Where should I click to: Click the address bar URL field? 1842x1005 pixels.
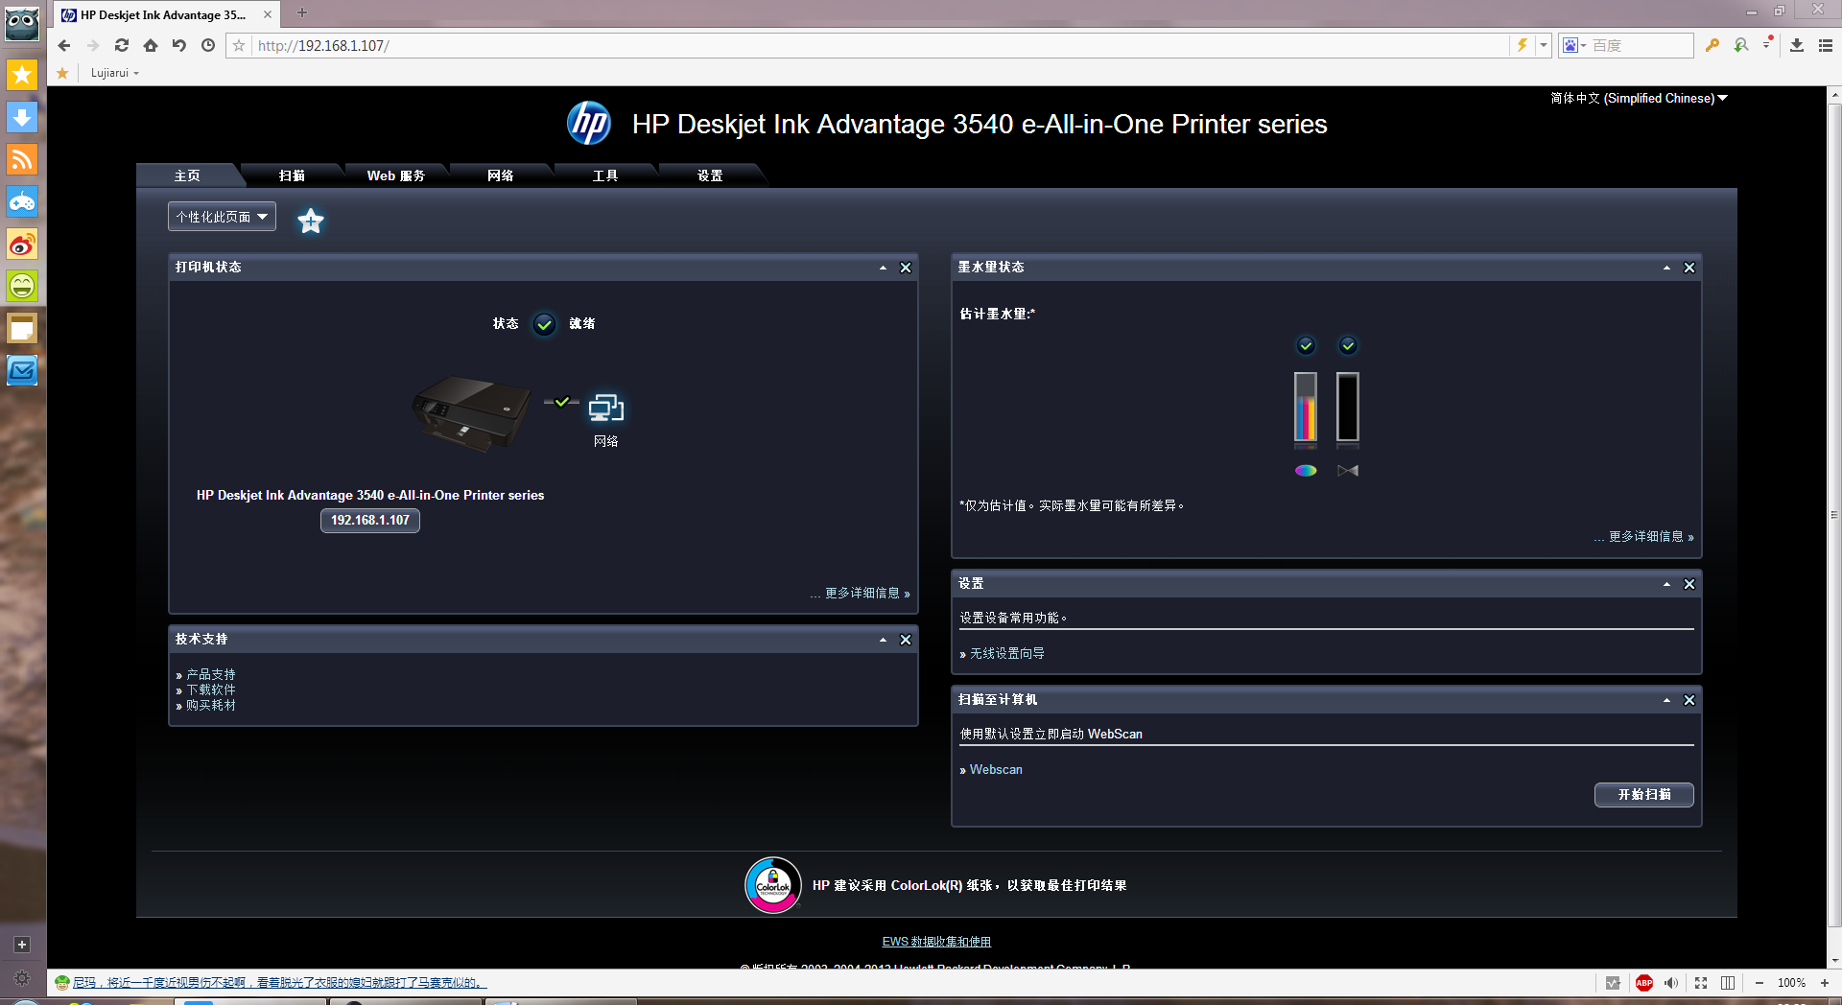click(x=878, y=45)
